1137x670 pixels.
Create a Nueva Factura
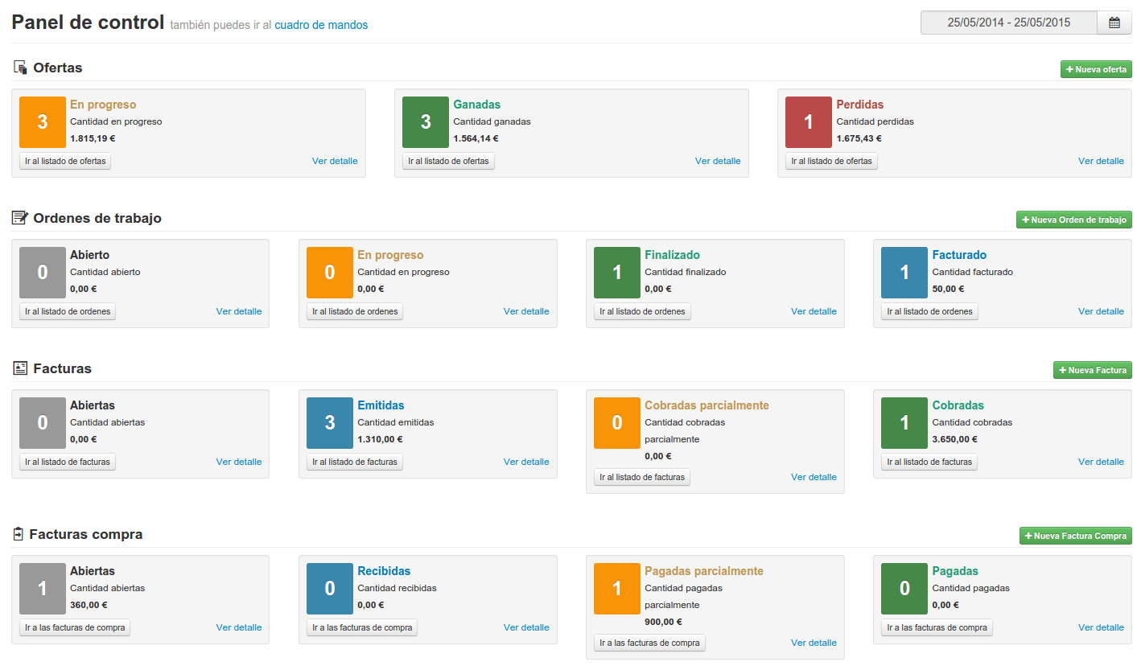(1093, 370)
